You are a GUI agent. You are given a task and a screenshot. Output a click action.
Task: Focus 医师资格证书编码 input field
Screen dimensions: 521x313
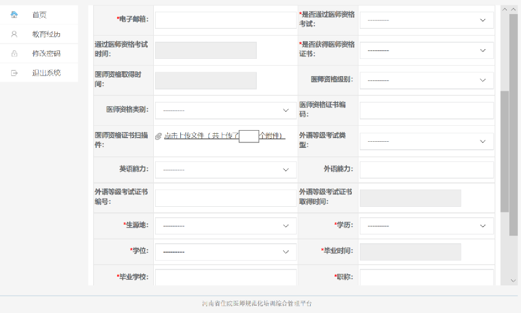click(x=427, y=110)
